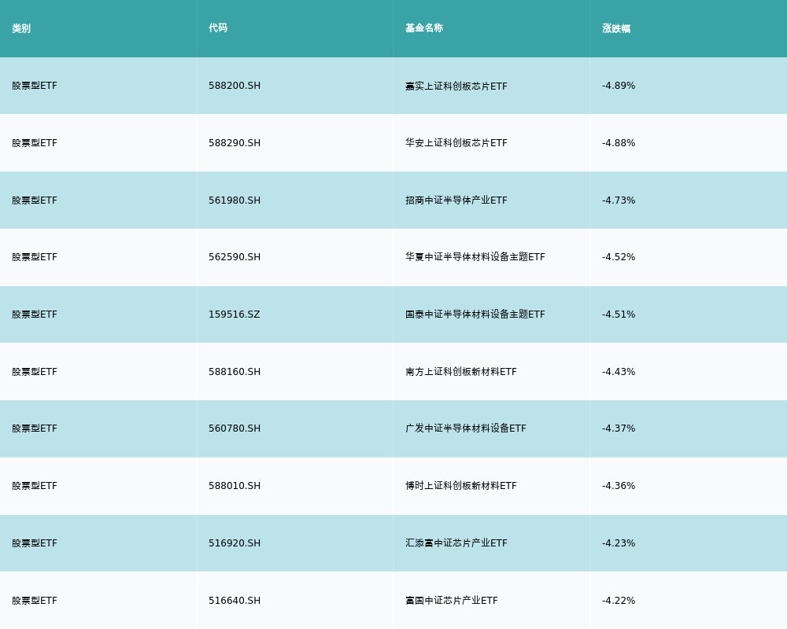Image resolution: width=787 pixels, height=629 pixels.
Task: Select fund code 588010.SH
Action: click(x=235, y=486)
